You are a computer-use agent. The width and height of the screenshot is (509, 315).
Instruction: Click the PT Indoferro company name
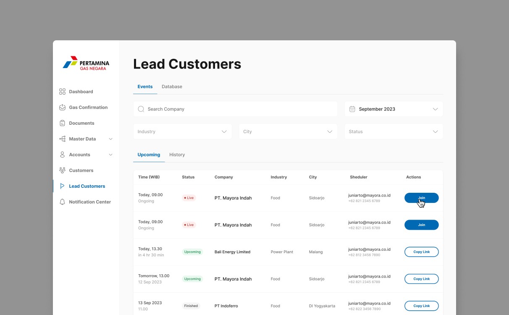point(226,306)
